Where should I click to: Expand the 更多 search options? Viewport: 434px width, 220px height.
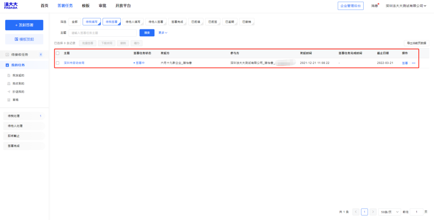tap(163, 33)
